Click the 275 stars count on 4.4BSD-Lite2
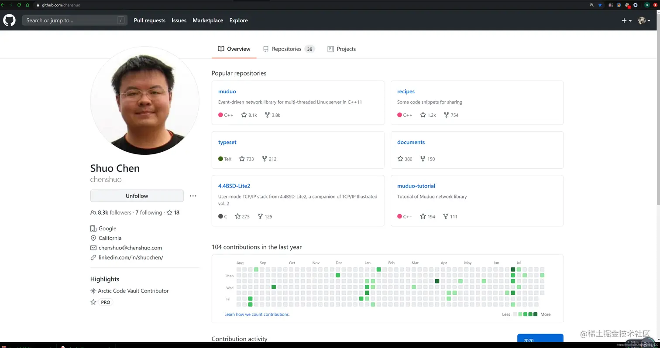The height and width of the screenshot is (348, 660). click(x=242, y=216)
